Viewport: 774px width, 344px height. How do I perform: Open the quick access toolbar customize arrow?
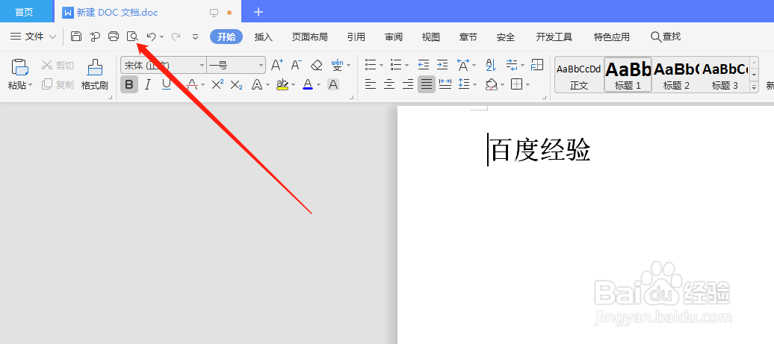coord(196,37)
